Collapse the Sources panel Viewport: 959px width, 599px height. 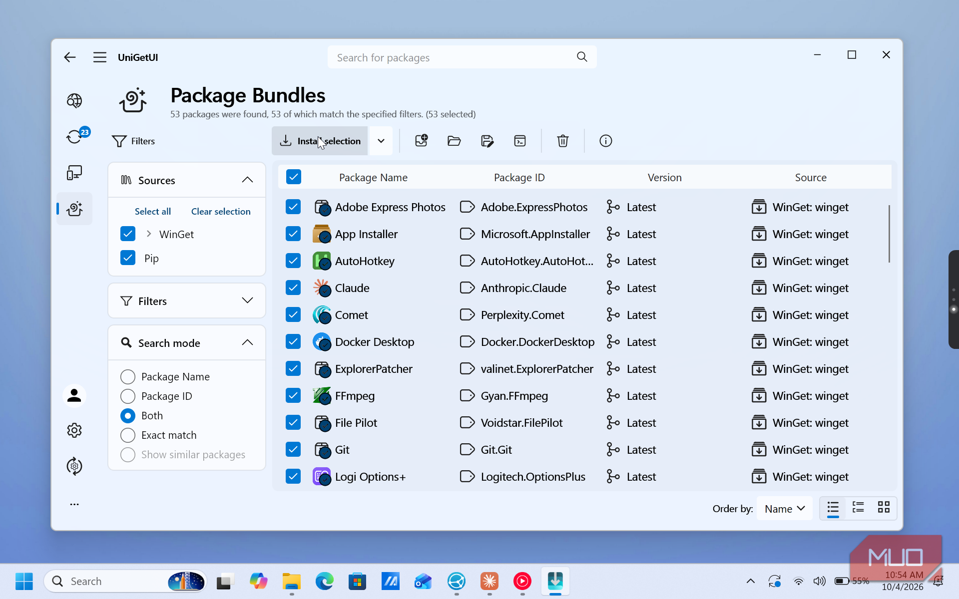247,180
